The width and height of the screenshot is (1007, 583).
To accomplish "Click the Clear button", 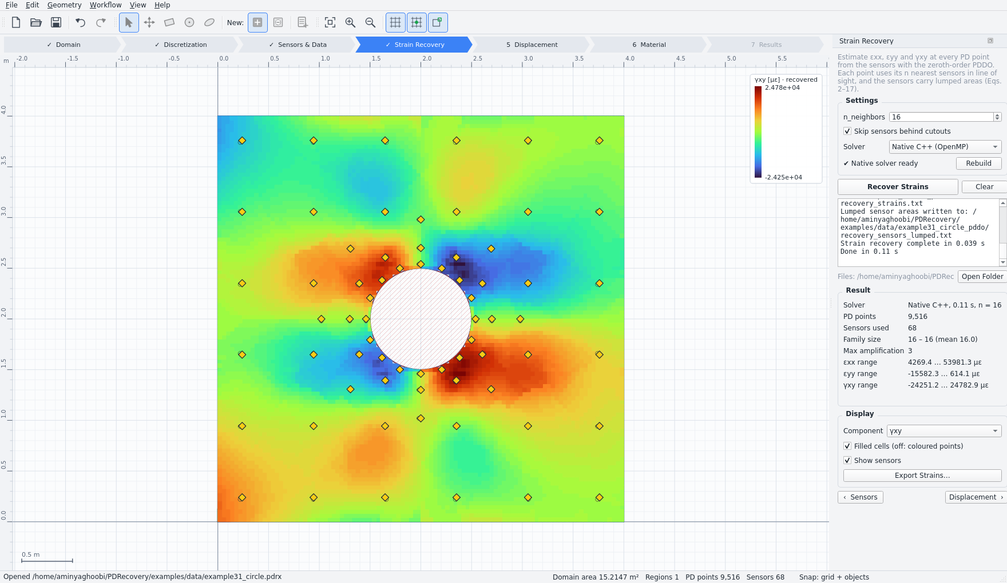I will 984,187.
